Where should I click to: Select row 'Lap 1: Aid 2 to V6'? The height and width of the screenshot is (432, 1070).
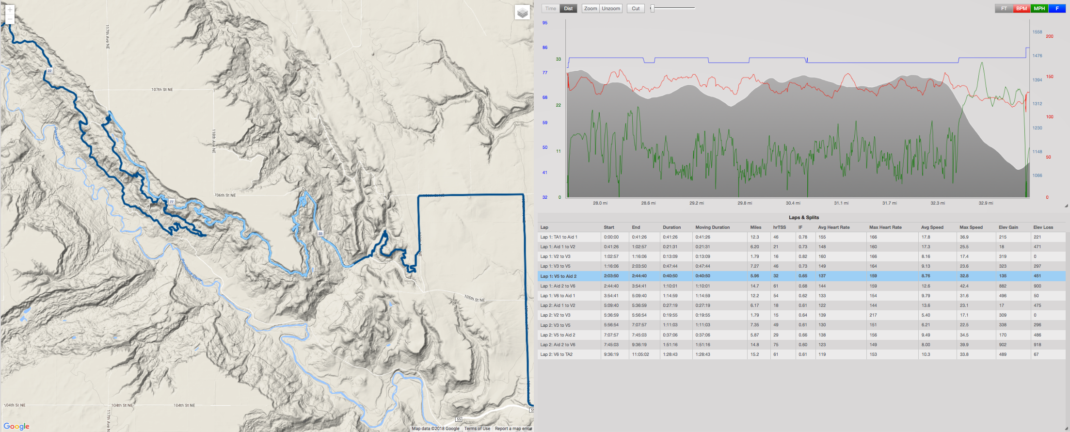801,286
